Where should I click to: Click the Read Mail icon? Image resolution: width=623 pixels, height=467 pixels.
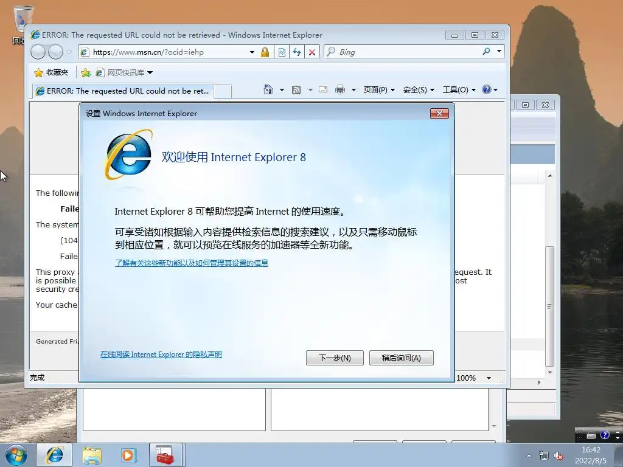click(x=323, y=90)
